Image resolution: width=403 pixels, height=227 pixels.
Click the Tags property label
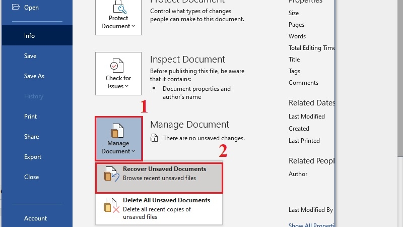click(294, 71)
